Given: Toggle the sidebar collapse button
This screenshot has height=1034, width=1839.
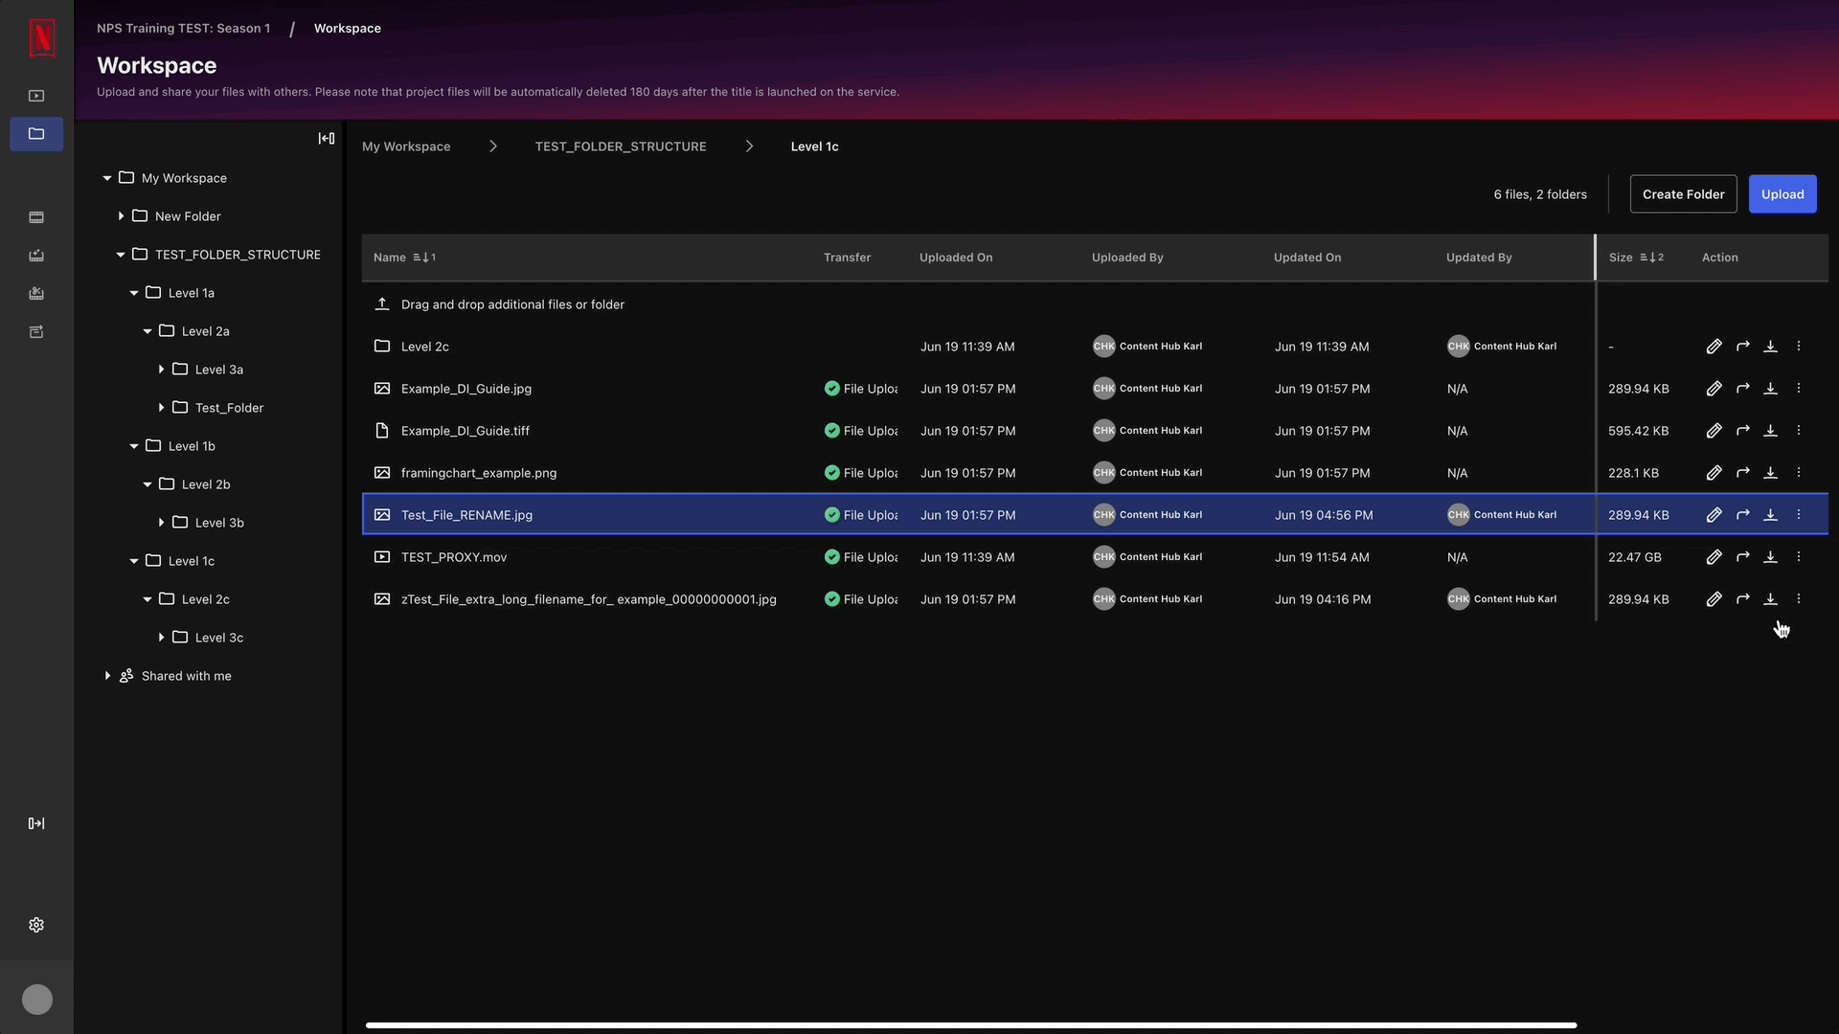Looking at the screenshot, I should click(x=328, y=138).
